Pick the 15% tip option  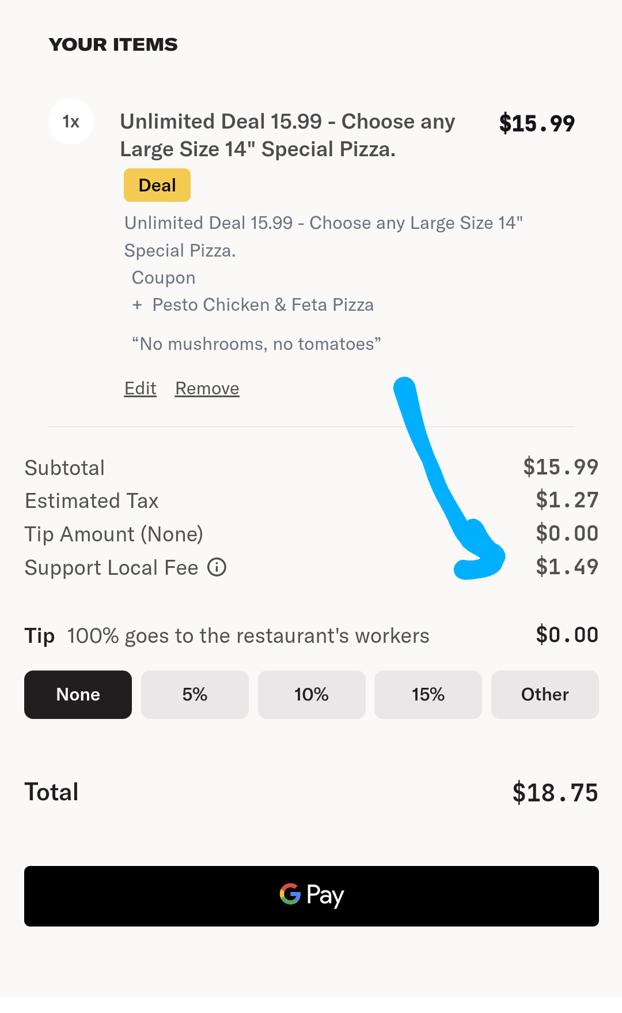(428, 694)
